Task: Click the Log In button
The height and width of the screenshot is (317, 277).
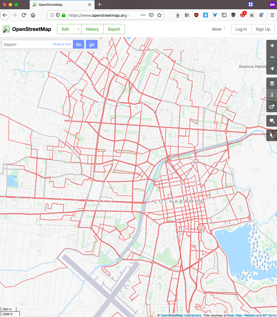Action: point(241,29)
